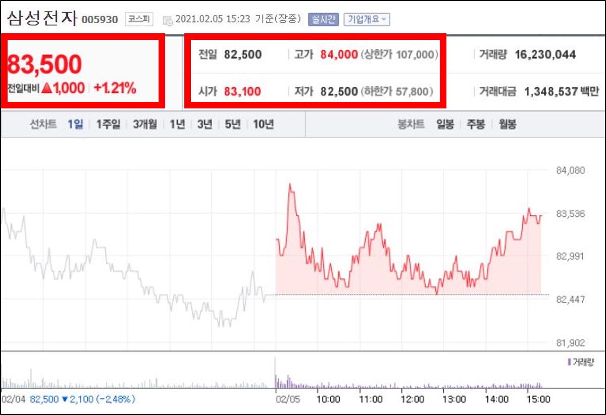The width and height of the screenshot is (606, 415).
Task: Click the trading value 1,348,537 백만
Action: coord(561,92)
